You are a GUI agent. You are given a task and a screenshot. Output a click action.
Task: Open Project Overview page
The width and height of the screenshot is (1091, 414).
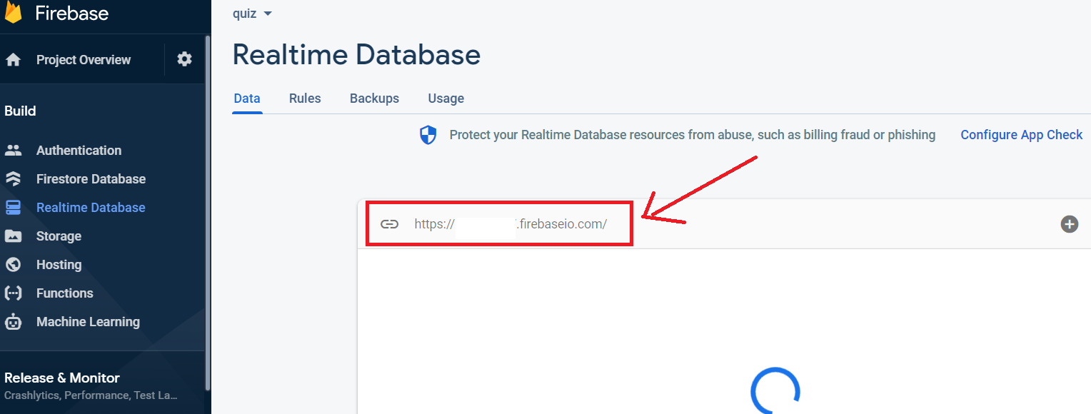(84, 60)
